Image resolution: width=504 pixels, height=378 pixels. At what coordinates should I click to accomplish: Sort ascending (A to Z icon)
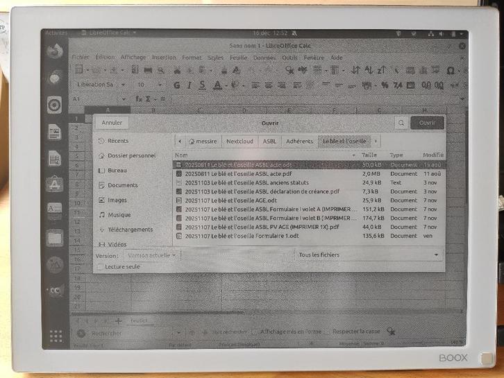[x=369, y=70]
